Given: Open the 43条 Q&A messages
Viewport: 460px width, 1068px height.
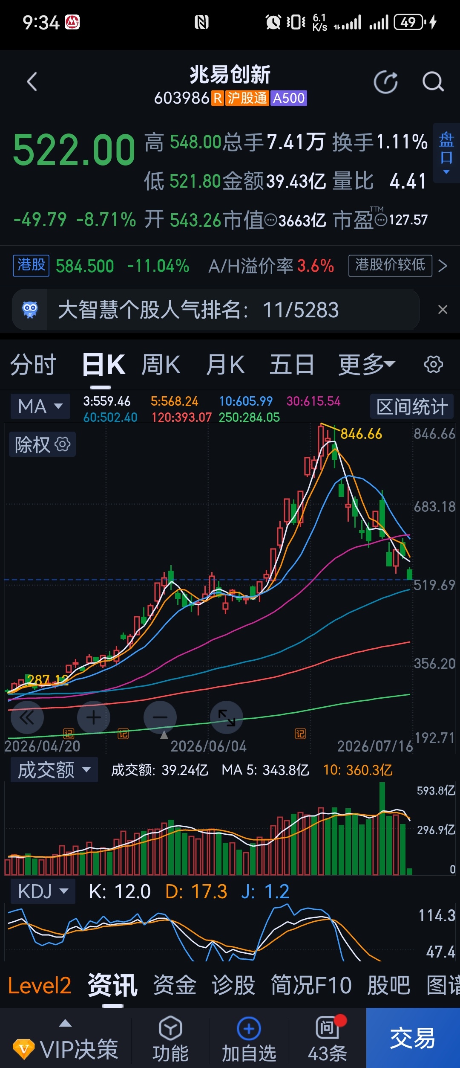Looking at the screenshot, I should 327,1039.
